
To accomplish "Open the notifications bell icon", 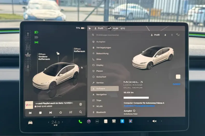I will [x=165, y=35].
